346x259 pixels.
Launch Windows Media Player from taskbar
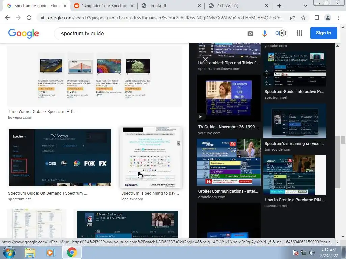(51, 252)
